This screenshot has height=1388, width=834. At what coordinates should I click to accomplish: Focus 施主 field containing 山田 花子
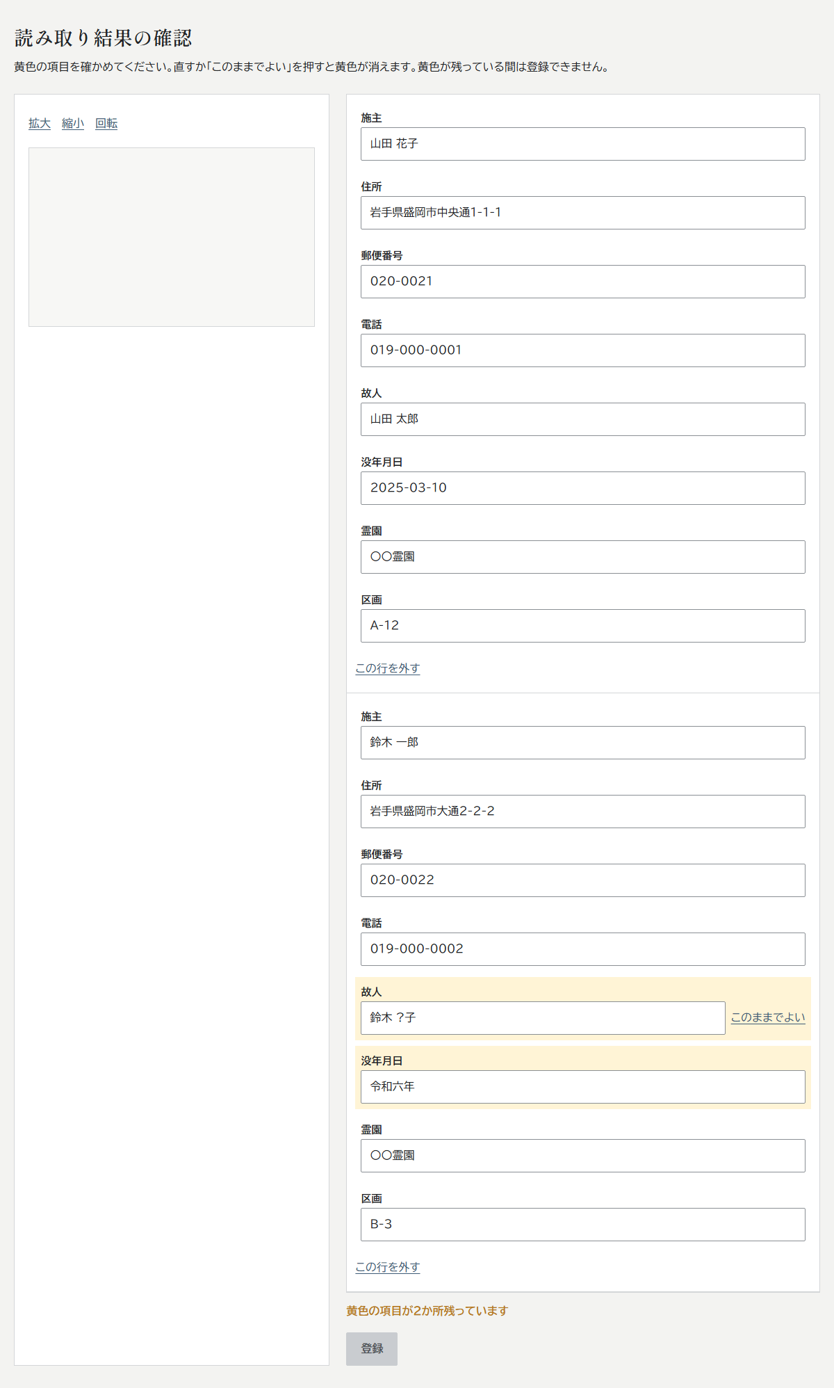tap(582, 144)
